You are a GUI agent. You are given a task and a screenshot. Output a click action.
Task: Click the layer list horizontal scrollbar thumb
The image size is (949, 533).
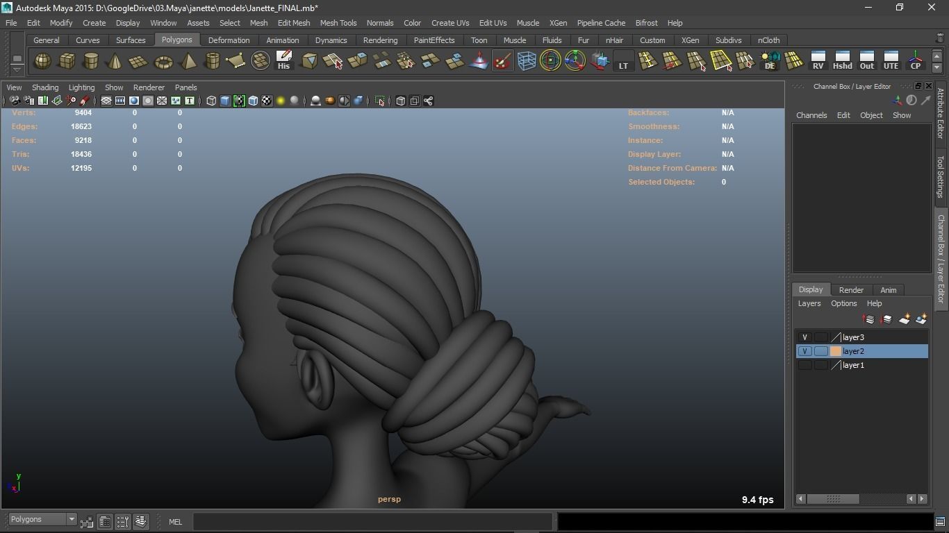click(833, 499)
